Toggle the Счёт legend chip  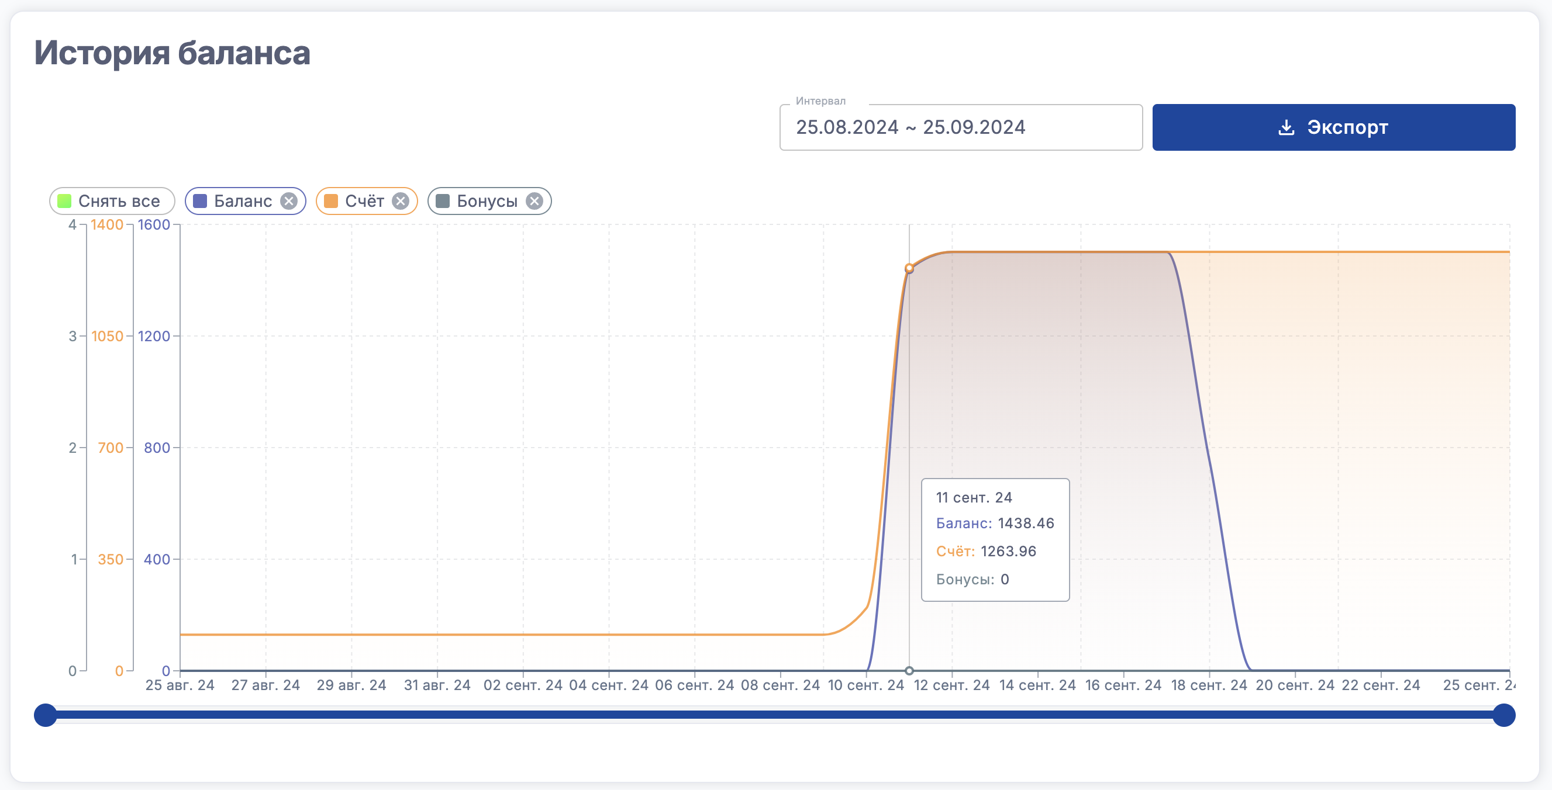(364, 201)
